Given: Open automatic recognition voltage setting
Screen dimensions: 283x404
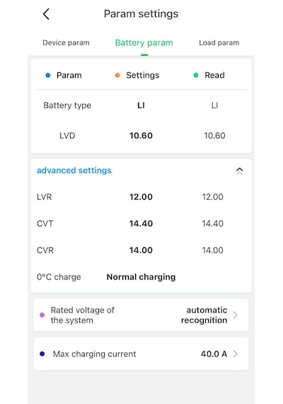Looking at the screenshot, I should click(x=204, y=315).
